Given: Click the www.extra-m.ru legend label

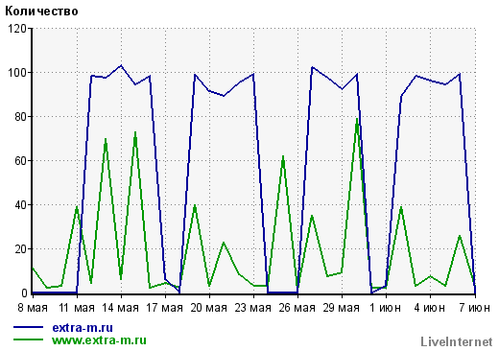Looking at the screenshot, I should pyautogui.click(x=99, y=339).
